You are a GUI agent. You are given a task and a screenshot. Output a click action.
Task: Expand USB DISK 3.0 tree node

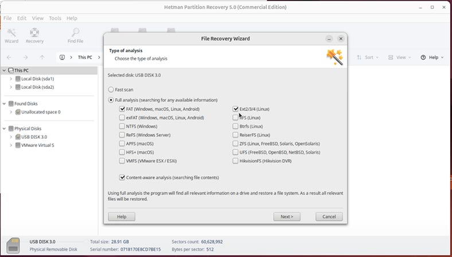click(11, 137)
